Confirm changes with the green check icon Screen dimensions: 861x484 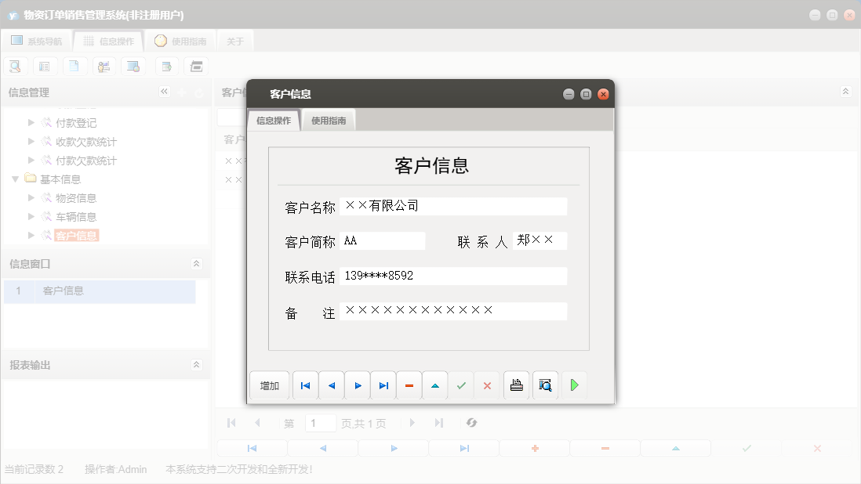point(461,385)
